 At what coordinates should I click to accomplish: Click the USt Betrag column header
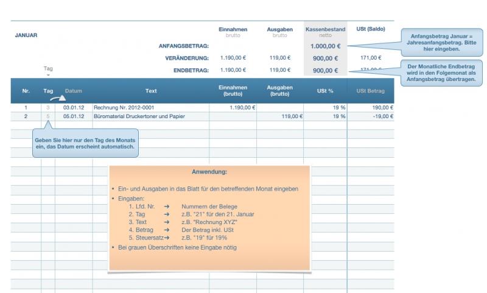coord(370,91)
